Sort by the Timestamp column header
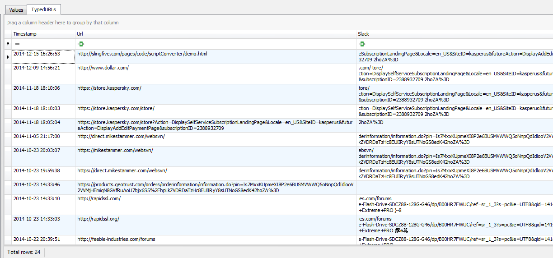Image resolution: width=553 pixels, height=258 pixels. 43,34
